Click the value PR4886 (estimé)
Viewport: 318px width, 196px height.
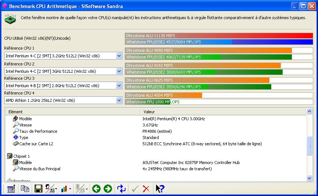[157, 131]
